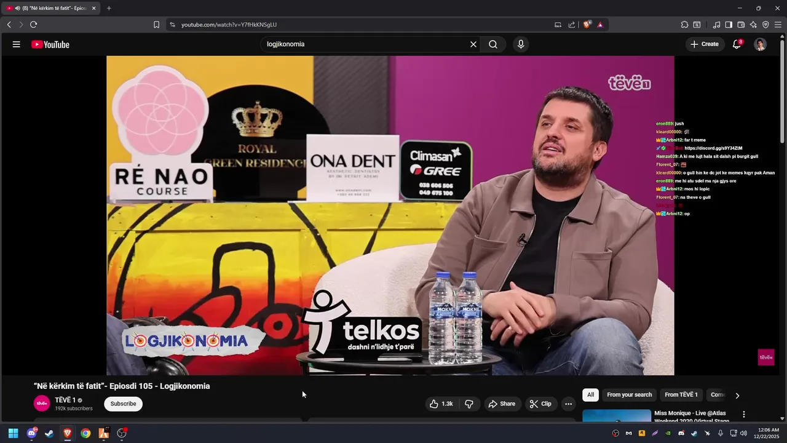Click the video title text
Screen dimensions: 787x443
122,386
